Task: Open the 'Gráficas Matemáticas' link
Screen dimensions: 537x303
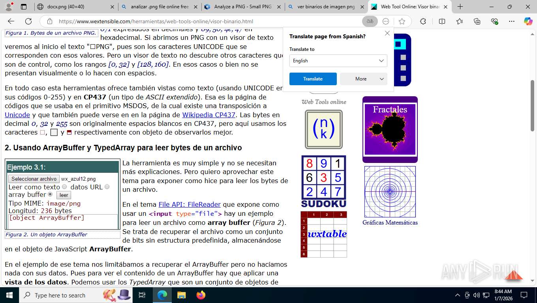Action: (x=390, y=223)
